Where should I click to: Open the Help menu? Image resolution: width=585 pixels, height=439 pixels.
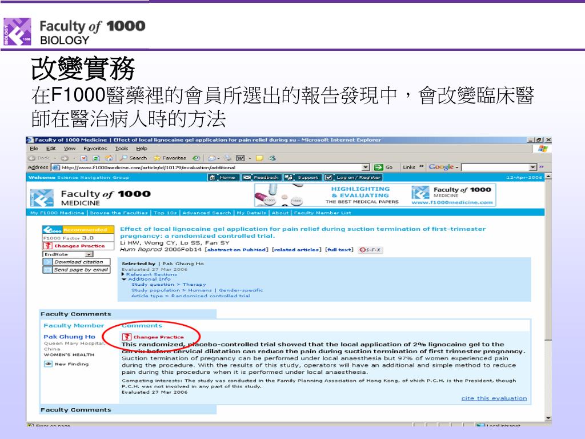click(x=142, y=149)
